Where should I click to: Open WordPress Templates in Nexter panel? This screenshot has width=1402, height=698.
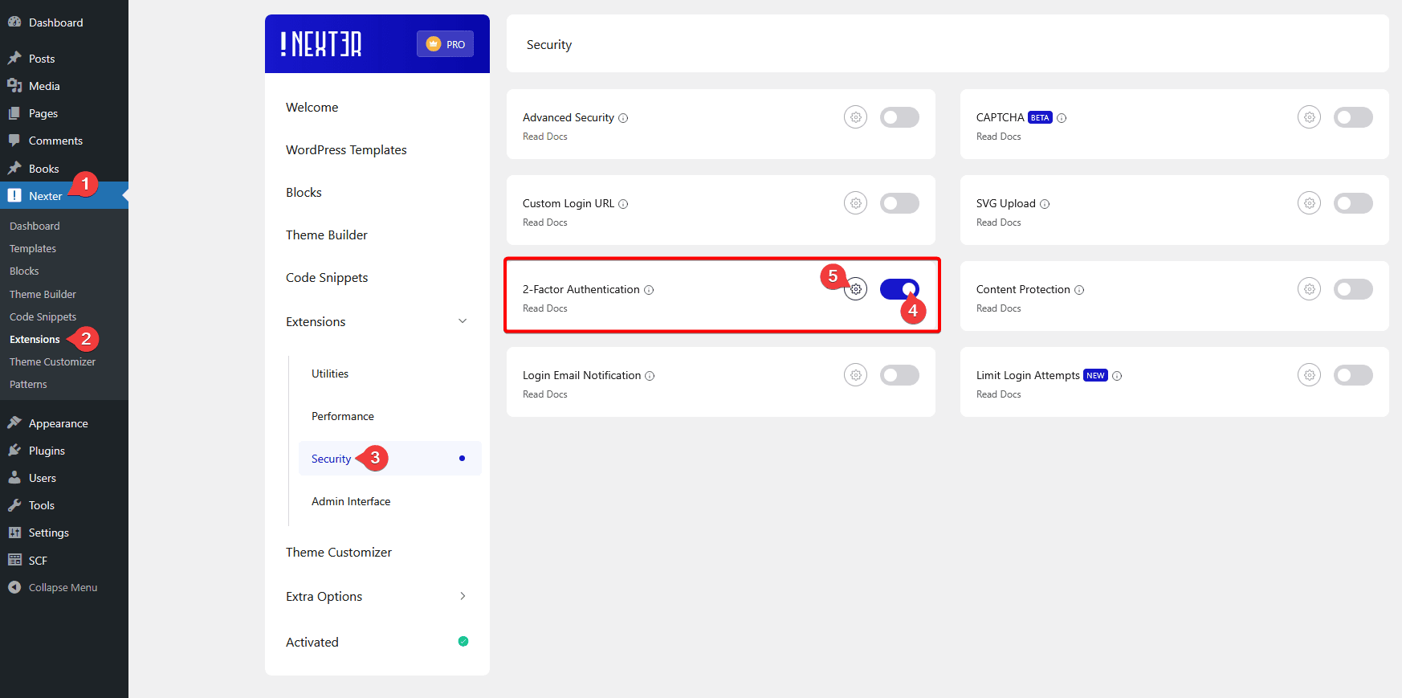click(x=346, y=149)
